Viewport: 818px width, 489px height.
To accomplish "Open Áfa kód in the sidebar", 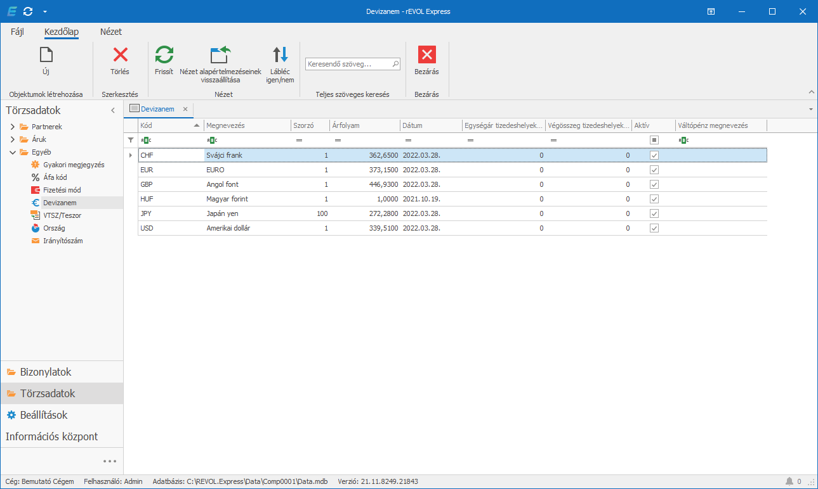I will [x=55, y=177].
